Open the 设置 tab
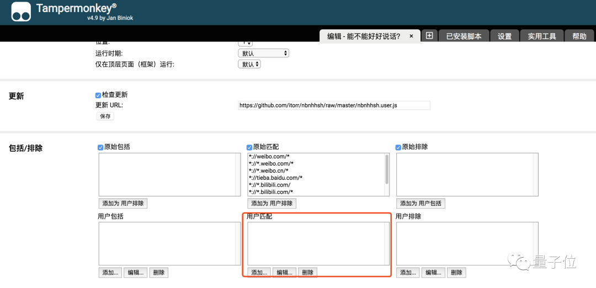596x288 pixels. [504, 36]
